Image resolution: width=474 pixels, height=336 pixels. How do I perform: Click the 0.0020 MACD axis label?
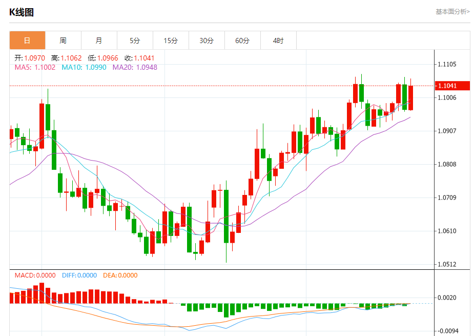coord(447,298)
